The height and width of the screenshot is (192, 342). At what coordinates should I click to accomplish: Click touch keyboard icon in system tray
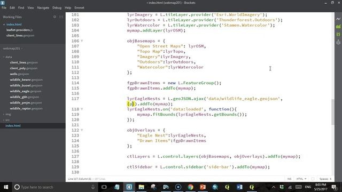[x=298, y=187]
